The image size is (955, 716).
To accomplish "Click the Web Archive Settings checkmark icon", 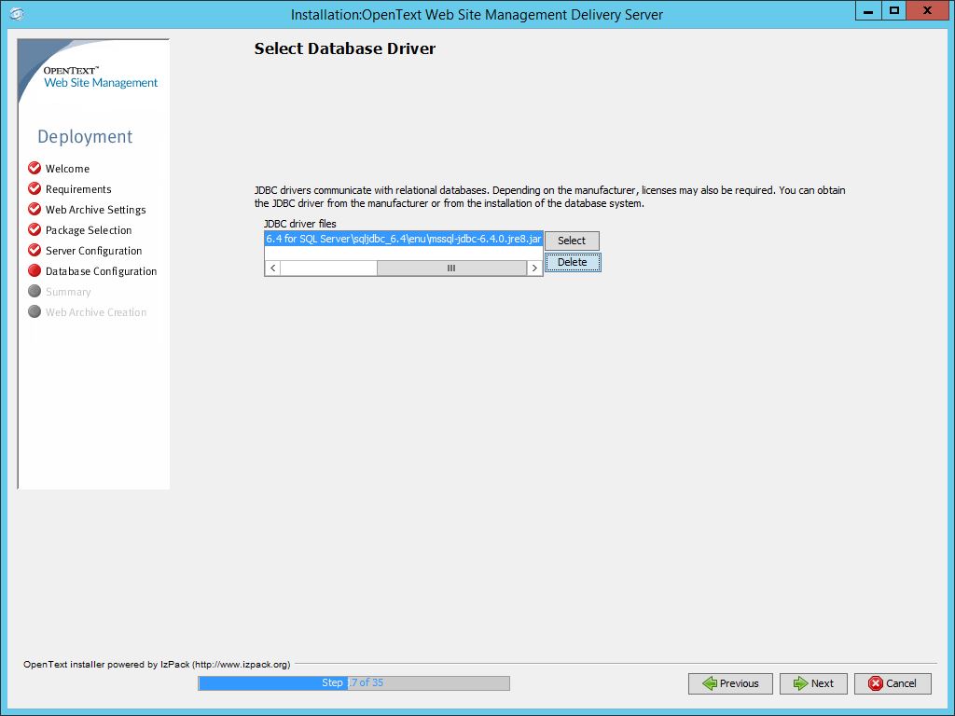I will [x=35, y=209].
